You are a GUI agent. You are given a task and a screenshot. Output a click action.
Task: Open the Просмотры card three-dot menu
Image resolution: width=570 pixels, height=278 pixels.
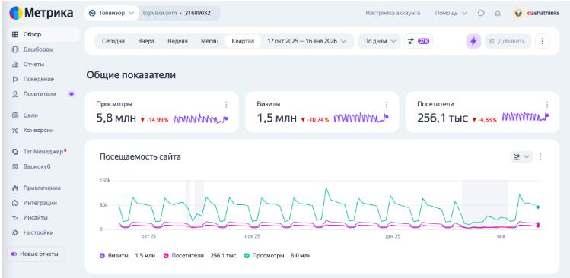point(226,105)
